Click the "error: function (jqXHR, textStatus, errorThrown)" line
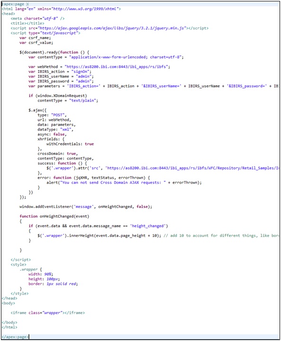This screenshot has width=281, height=341. point(94,178)
